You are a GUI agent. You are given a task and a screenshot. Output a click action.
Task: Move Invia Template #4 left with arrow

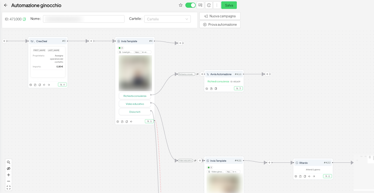[131, 122]
